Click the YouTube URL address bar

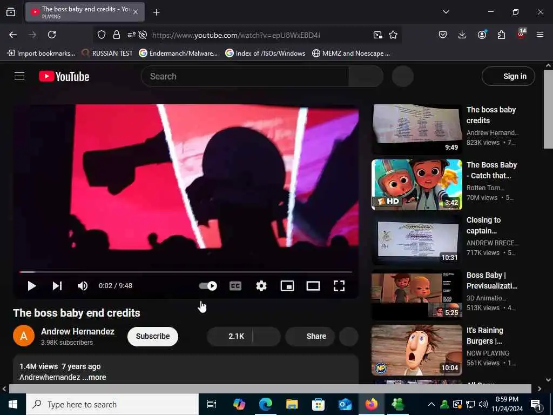pos(236,35)
